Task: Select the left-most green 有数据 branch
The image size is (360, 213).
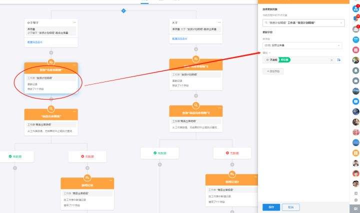Action: tap(15, 156)
